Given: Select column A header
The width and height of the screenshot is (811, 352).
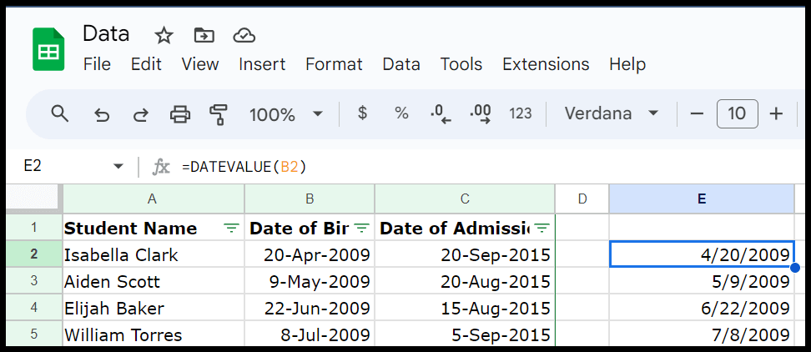Looking at the screenshot, I should (x=153, y=199).
